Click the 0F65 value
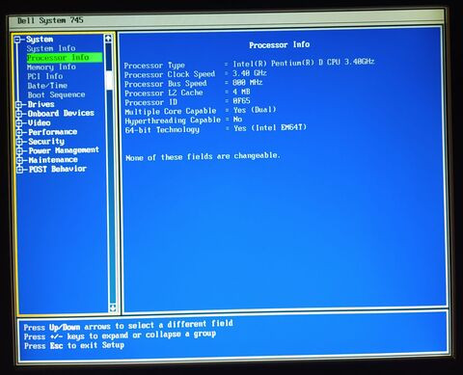The width and height of the screenshot is (463, 375). [x=241, y=101]
